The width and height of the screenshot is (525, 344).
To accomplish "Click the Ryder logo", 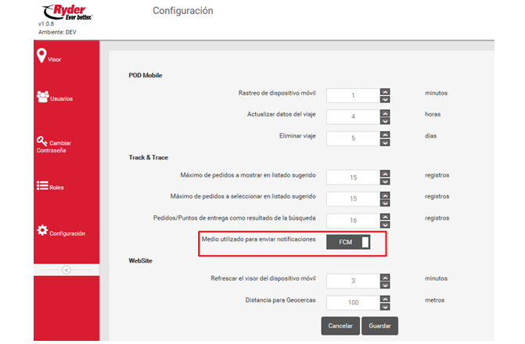I will click(69, 11).
